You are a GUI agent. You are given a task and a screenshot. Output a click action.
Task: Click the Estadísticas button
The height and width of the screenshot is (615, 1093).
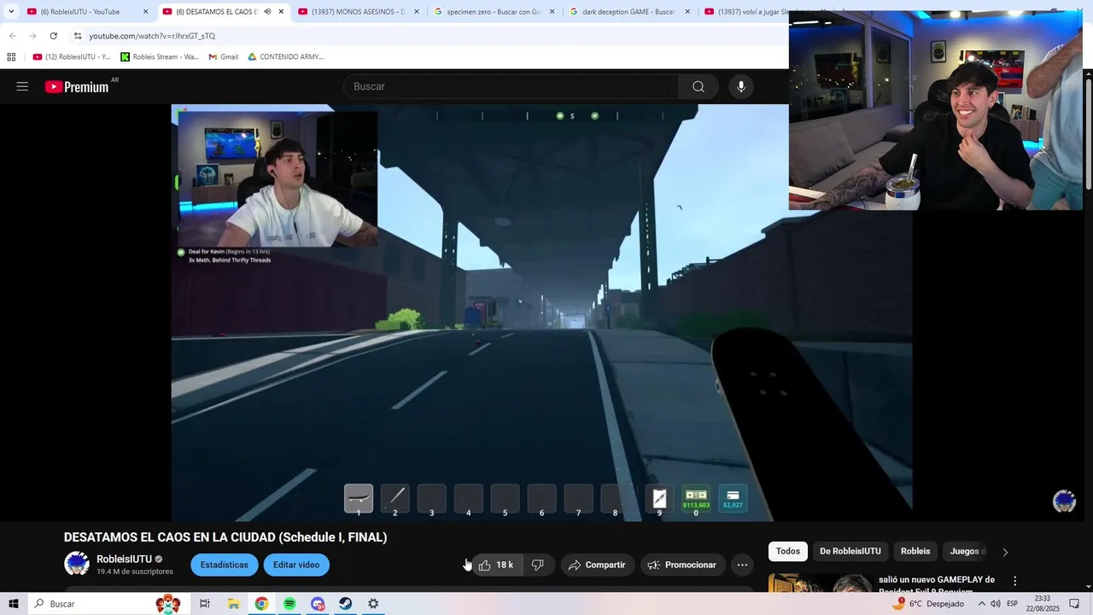[225, 565]
